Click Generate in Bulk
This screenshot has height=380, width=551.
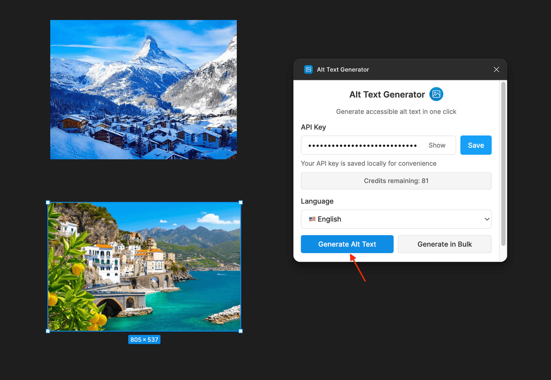tap(445, 244)
